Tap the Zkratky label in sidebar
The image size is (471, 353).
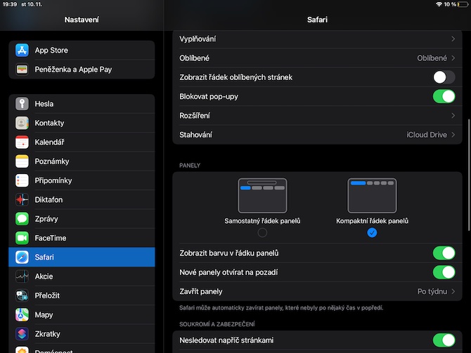48,334
